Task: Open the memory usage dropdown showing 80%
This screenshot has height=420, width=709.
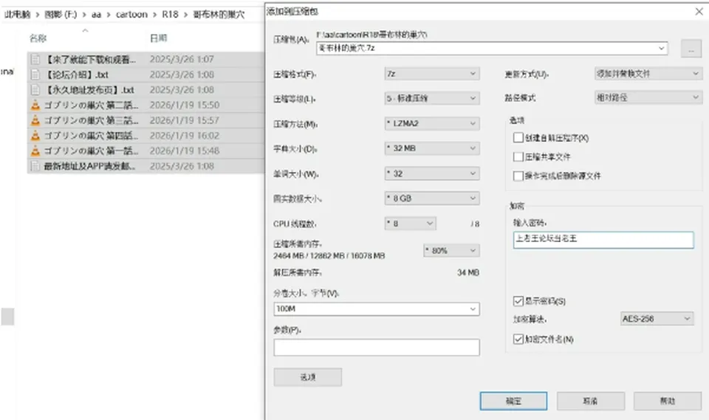Action: pyautogui.click(x=451, y=250)
